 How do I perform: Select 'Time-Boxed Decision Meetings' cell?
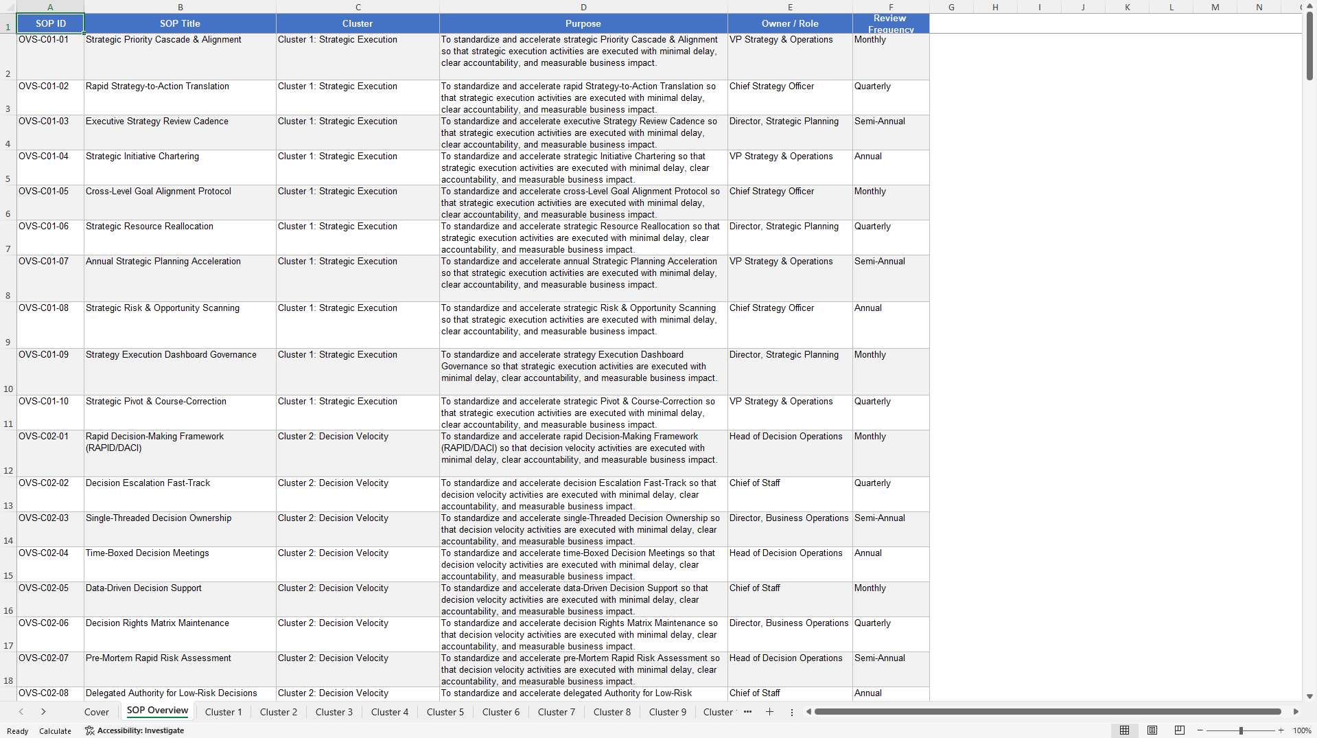(180, 564)
